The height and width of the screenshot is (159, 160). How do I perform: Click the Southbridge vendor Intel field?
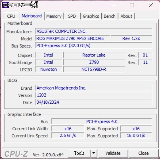pos(49,62)
